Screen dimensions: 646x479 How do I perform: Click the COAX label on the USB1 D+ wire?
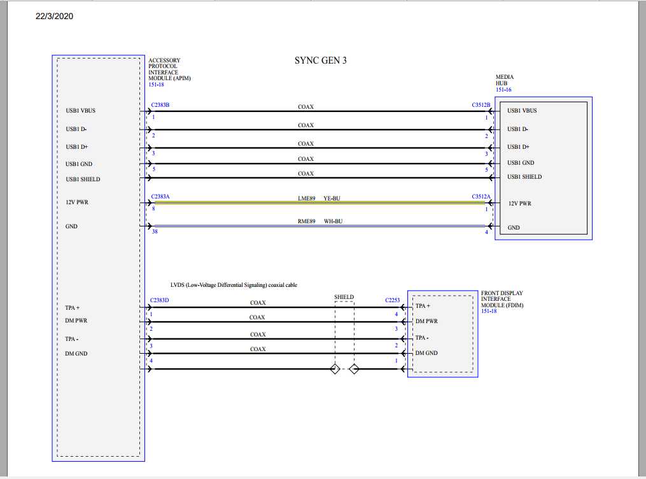point(305,144)
